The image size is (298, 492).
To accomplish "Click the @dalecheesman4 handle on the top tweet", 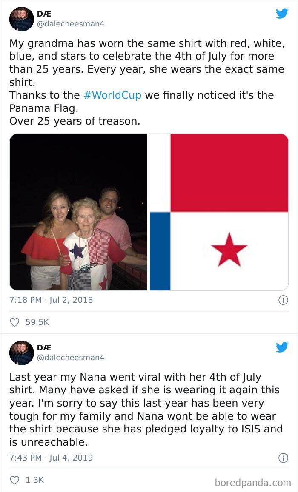I will pos(54,24).
